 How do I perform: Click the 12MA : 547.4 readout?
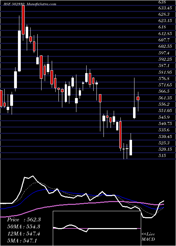(24, 233)
